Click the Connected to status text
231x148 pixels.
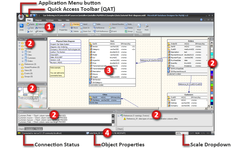pyautogui.click(x=42, y=133)
